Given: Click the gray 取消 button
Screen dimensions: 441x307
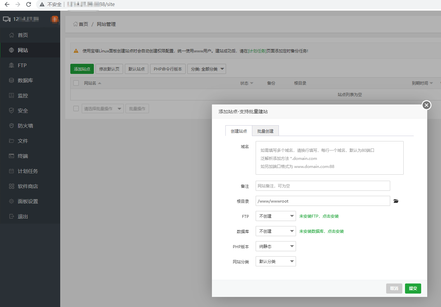Looking at the screenshot, I should (394, 288).
